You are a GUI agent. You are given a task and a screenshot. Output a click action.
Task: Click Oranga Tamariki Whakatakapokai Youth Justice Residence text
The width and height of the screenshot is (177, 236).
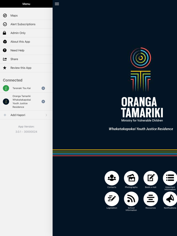[x=22, y=102]
